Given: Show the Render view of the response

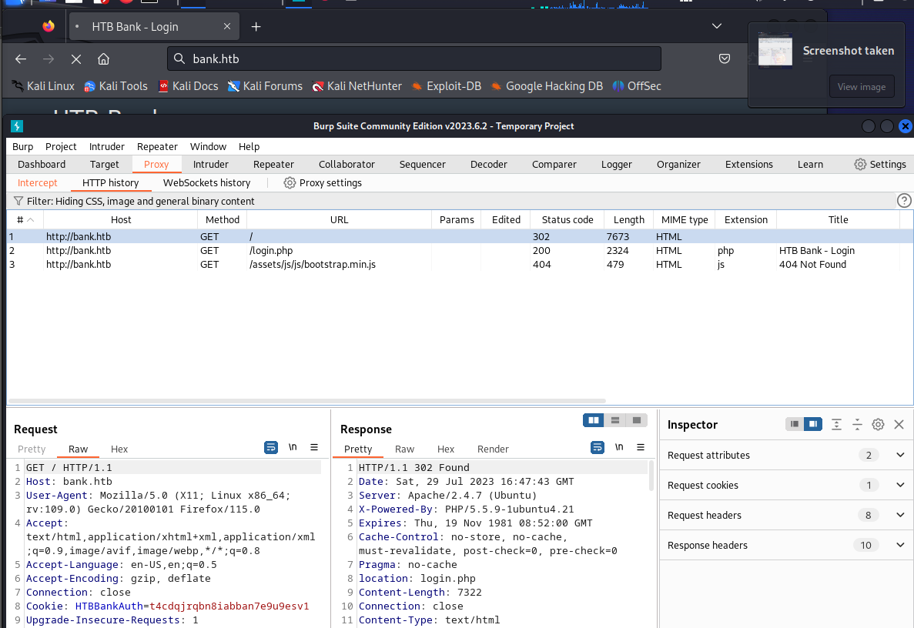Looking at the screenshot, I should (493, 449).
